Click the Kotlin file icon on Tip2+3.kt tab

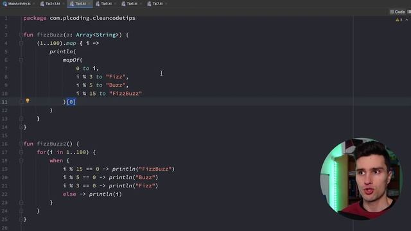tap(42, 4)
